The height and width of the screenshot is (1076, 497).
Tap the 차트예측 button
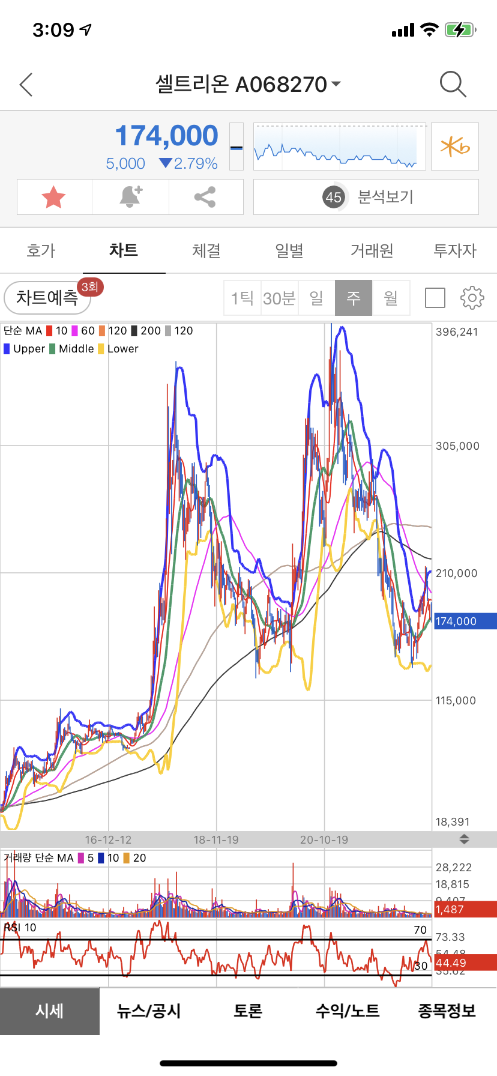[x=47, y=297]
